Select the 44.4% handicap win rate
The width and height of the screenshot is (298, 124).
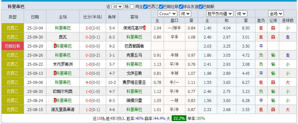(x=160, y=118)
